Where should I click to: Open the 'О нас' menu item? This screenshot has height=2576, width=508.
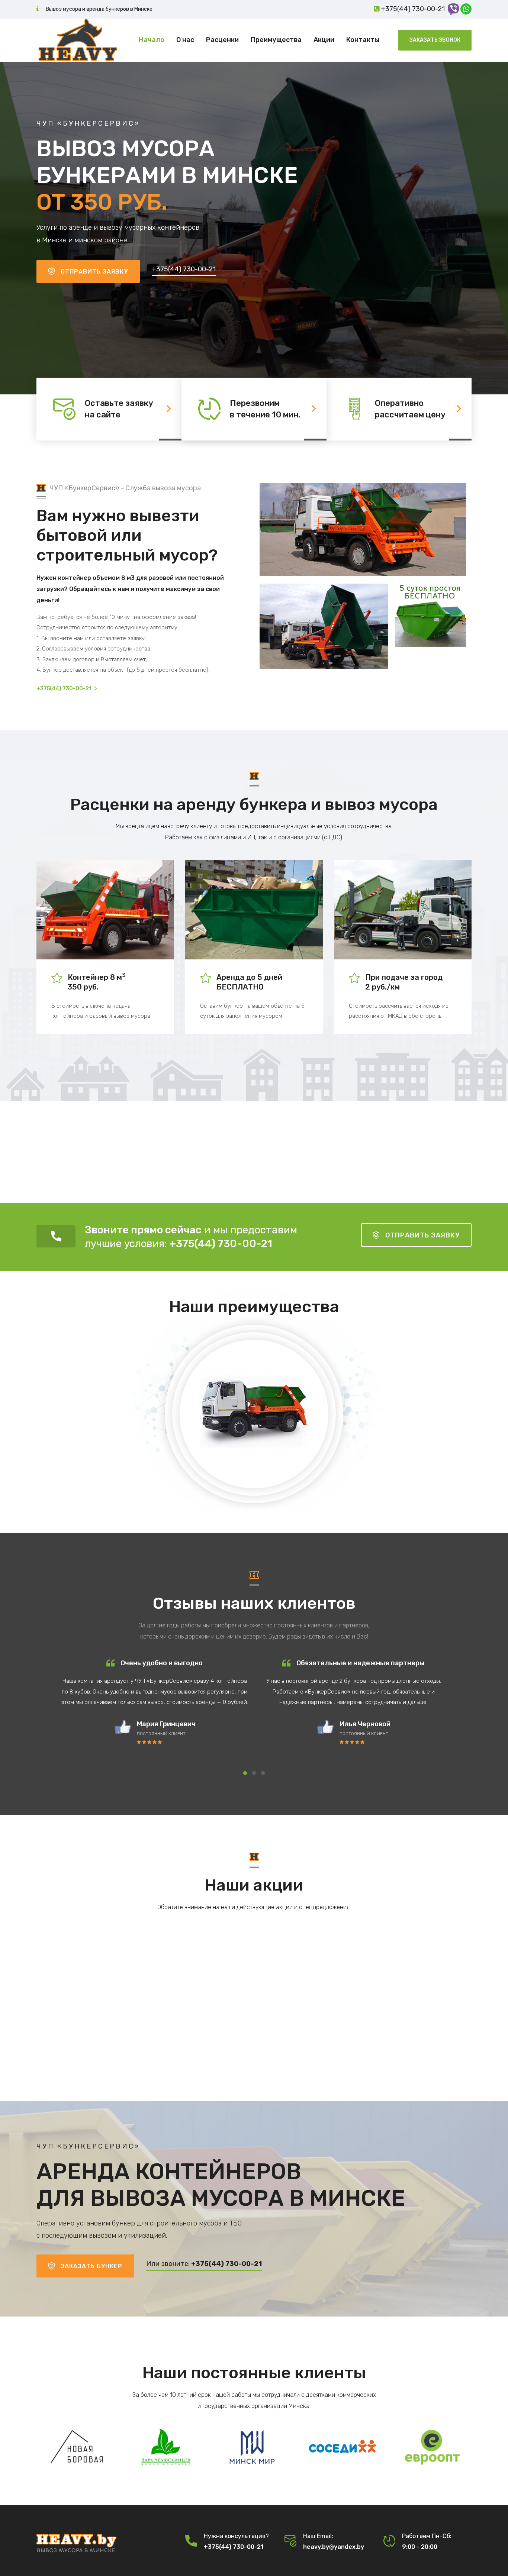(x=185, y=40)
